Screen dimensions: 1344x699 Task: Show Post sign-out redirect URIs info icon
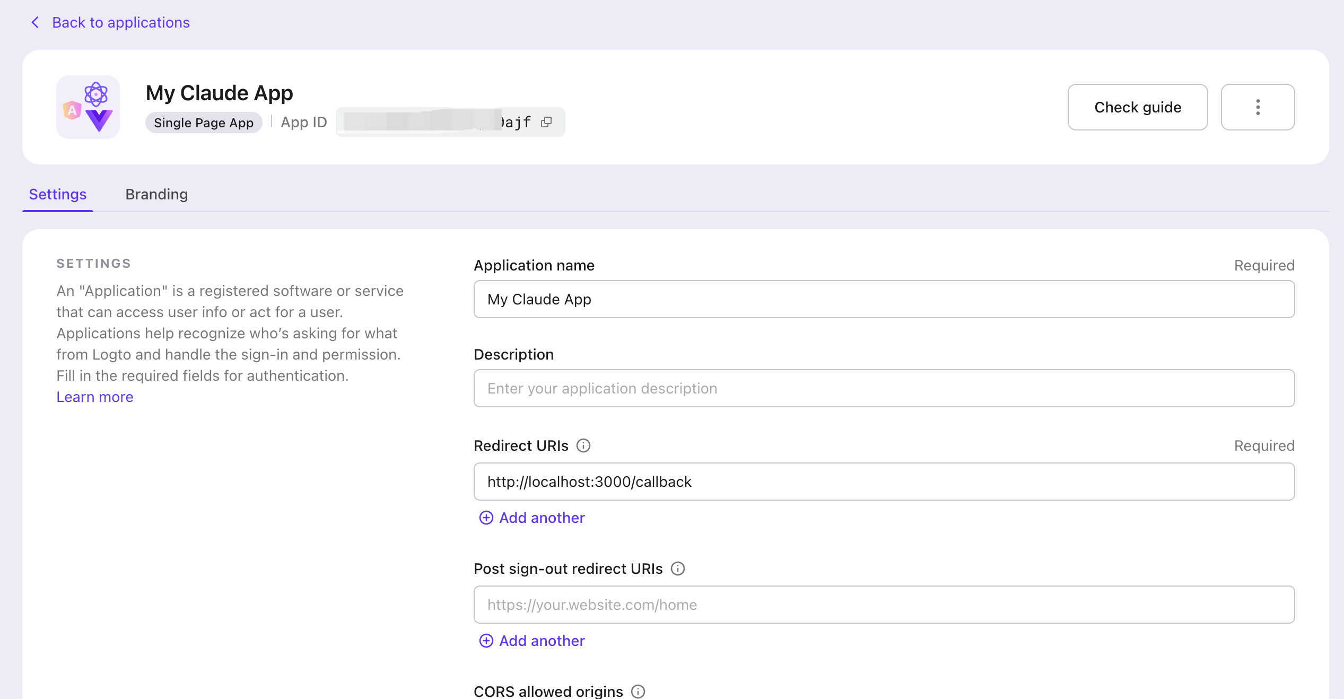(678, 569)
